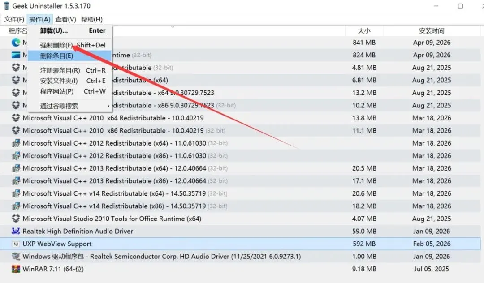Click icon of Visual C++ 2010 x64 row
Image resolution: width=484 pixels, height=283 pixels.
click(x=16, y=118)
